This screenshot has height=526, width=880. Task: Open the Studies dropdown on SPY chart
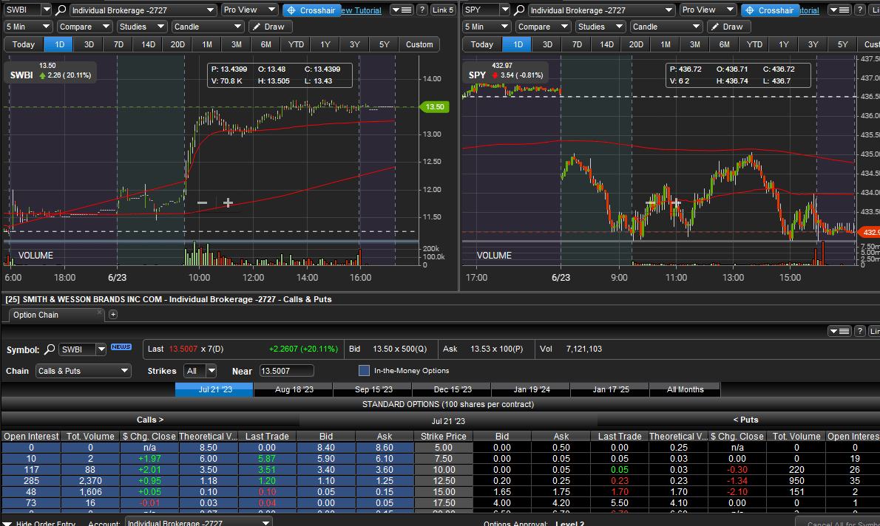[600, 27]
